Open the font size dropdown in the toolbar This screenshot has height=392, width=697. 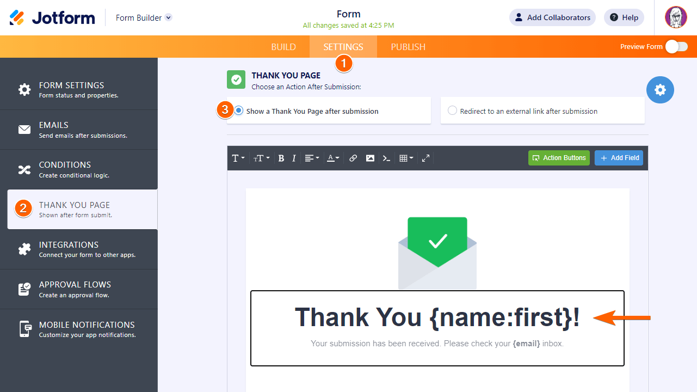pyautogui.click(x=261, y=158)
